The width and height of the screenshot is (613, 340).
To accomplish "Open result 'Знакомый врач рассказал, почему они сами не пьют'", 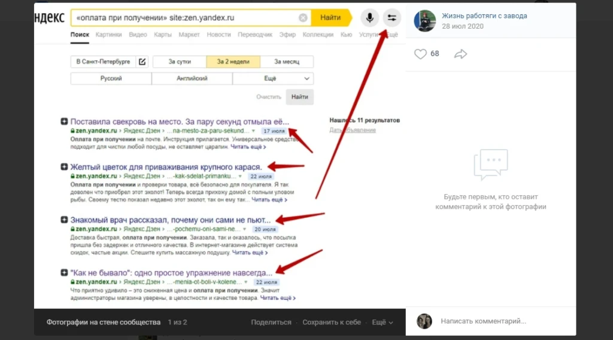I will tap(171, 220).
